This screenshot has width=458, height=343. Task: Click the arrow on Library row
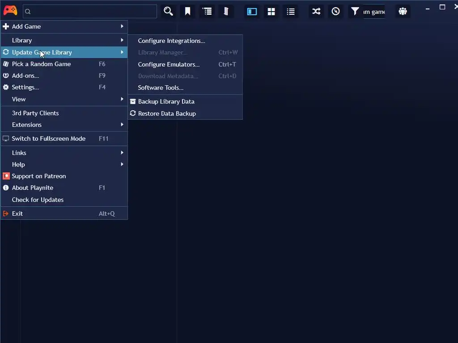point(122,40)
